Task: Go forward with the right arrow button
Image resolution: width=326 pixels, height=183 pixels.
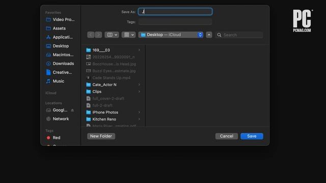Action: (x=98, y=35)
